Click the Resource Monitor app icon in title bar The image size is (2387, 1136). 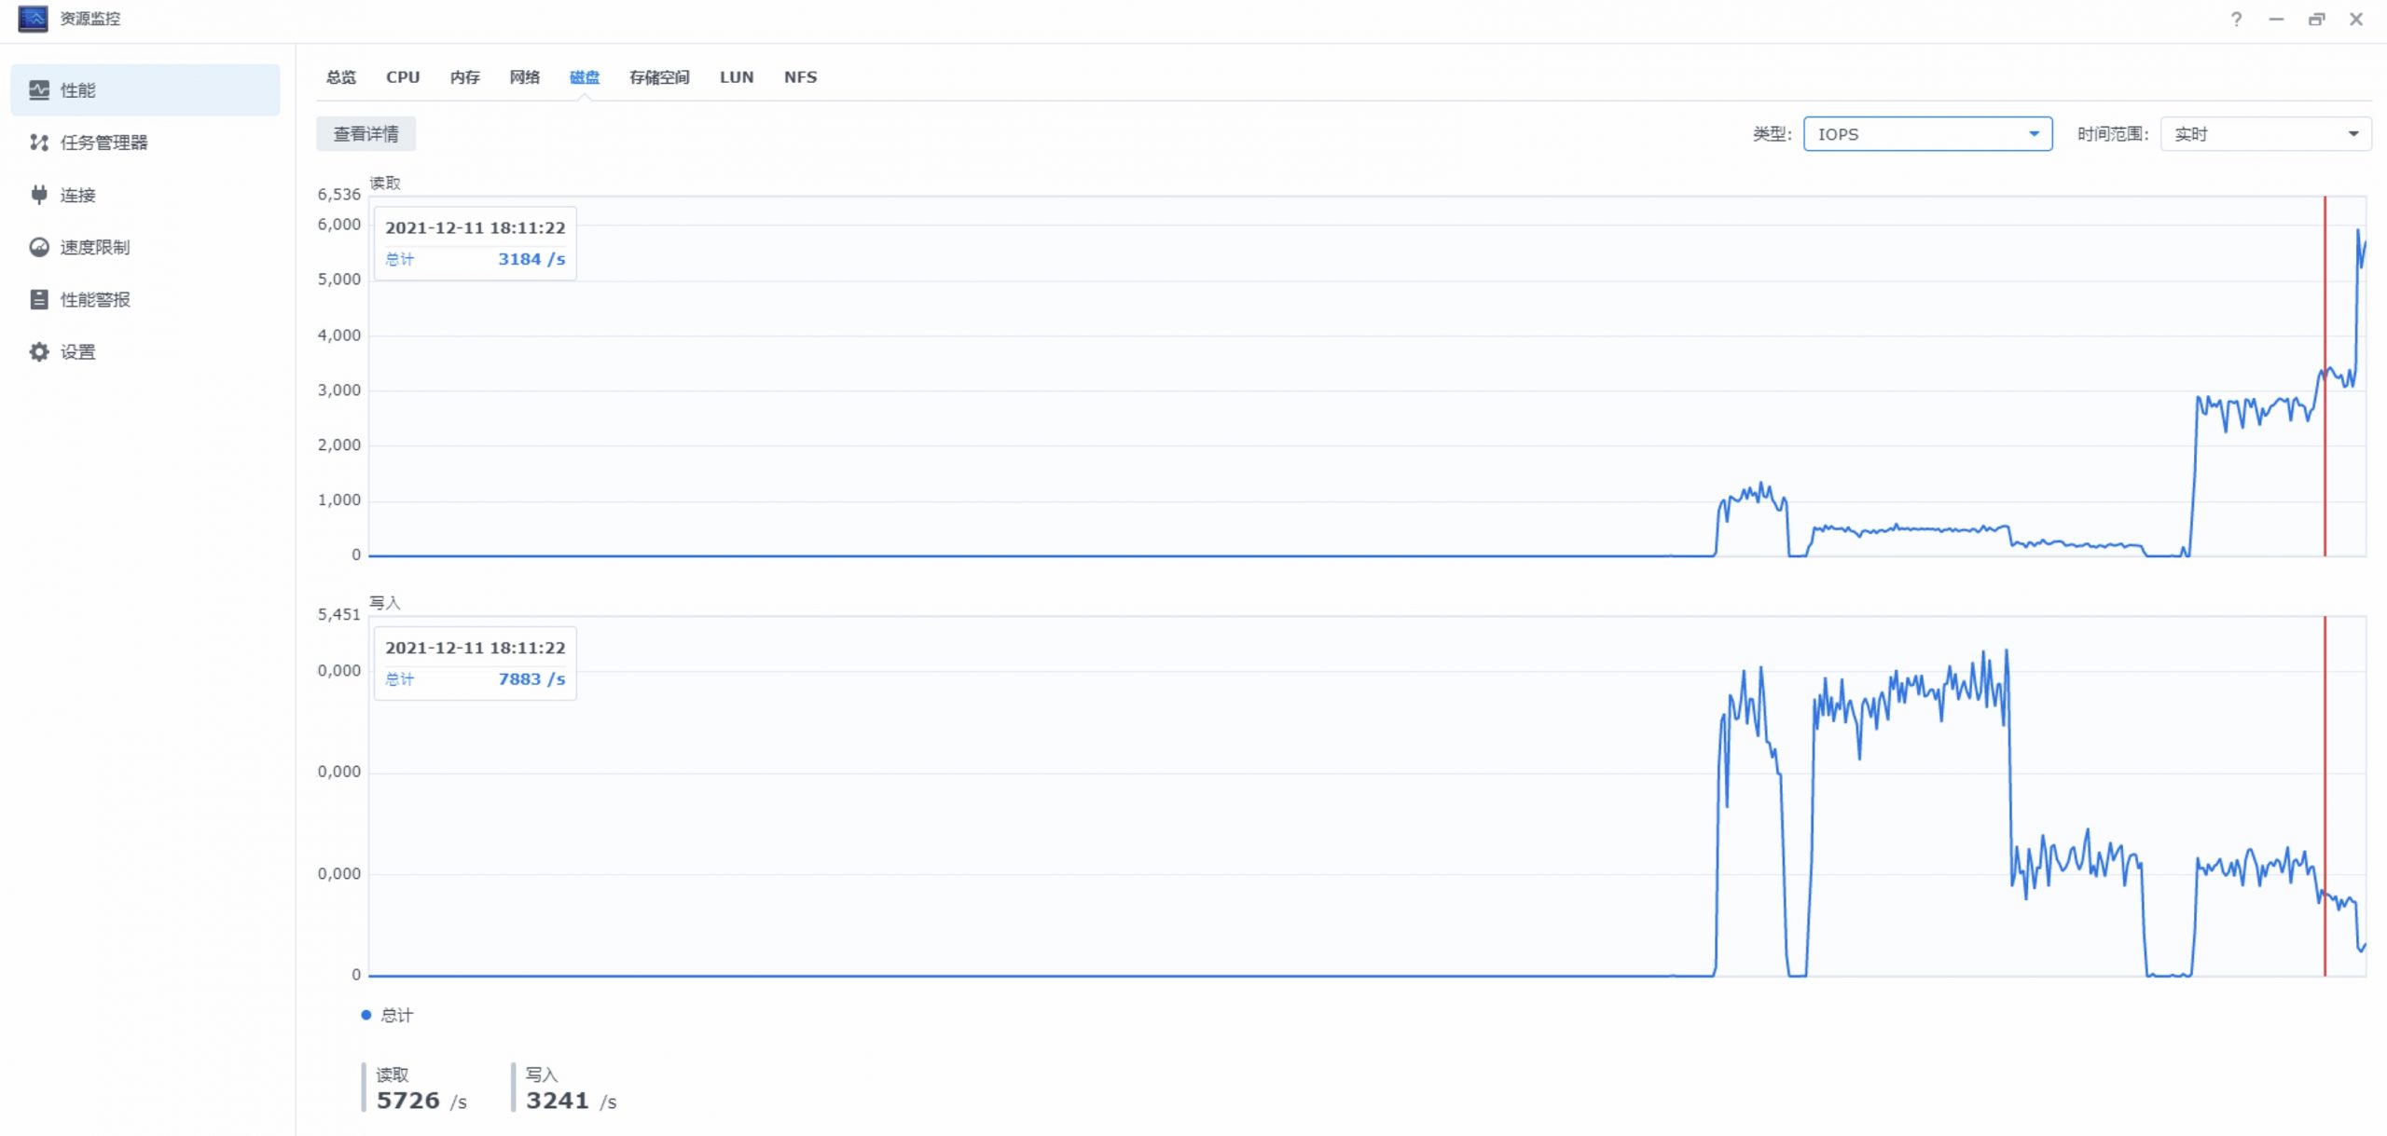tap(33, 19)
